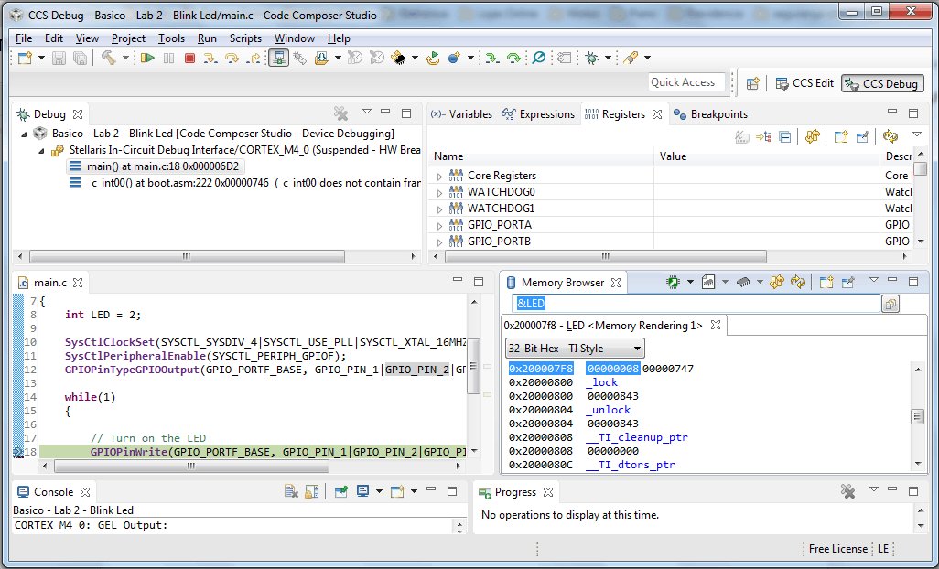The height and width of the screenshot is (569, 939).
Task: Click the Suspend (pause) toolbar icon
Action: click(x=169, y=58)
